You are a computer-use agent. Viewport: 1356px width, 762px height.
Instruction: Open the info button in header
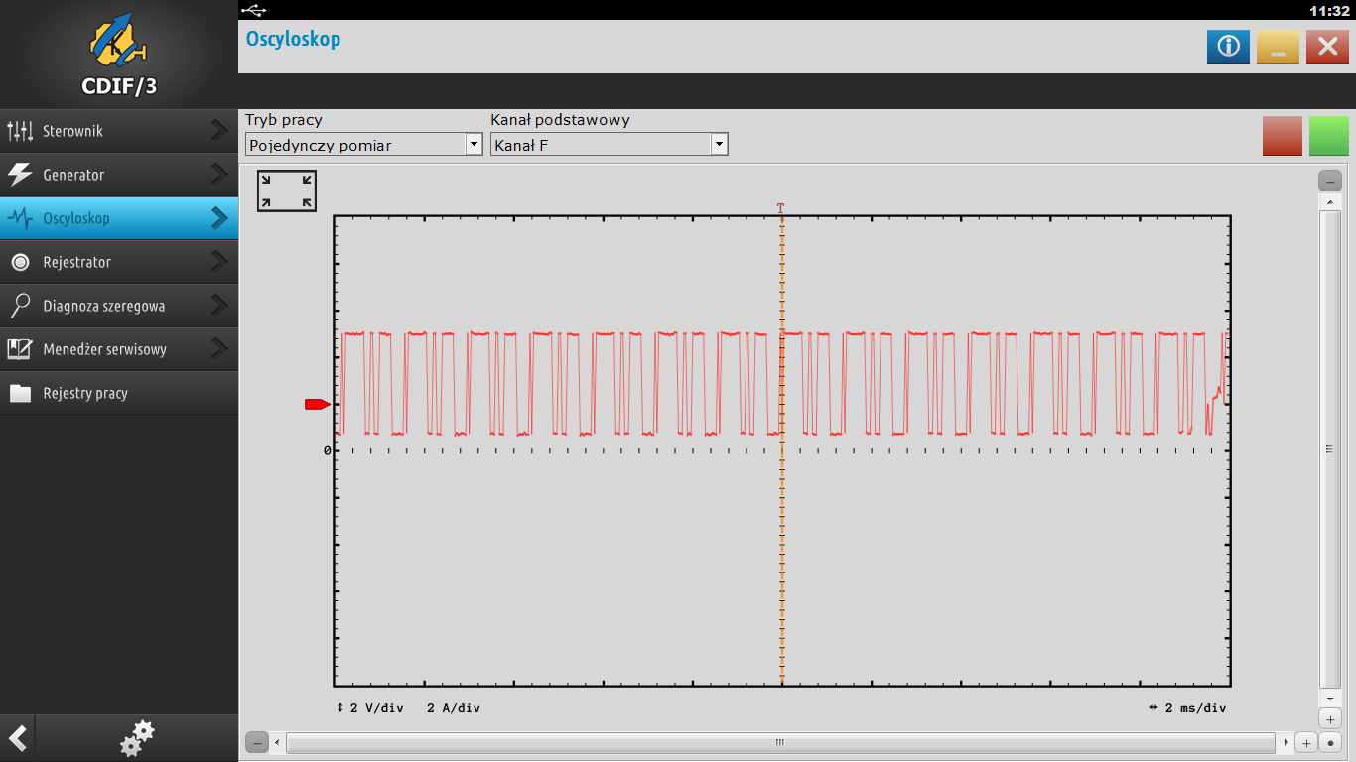(1228, 46)
